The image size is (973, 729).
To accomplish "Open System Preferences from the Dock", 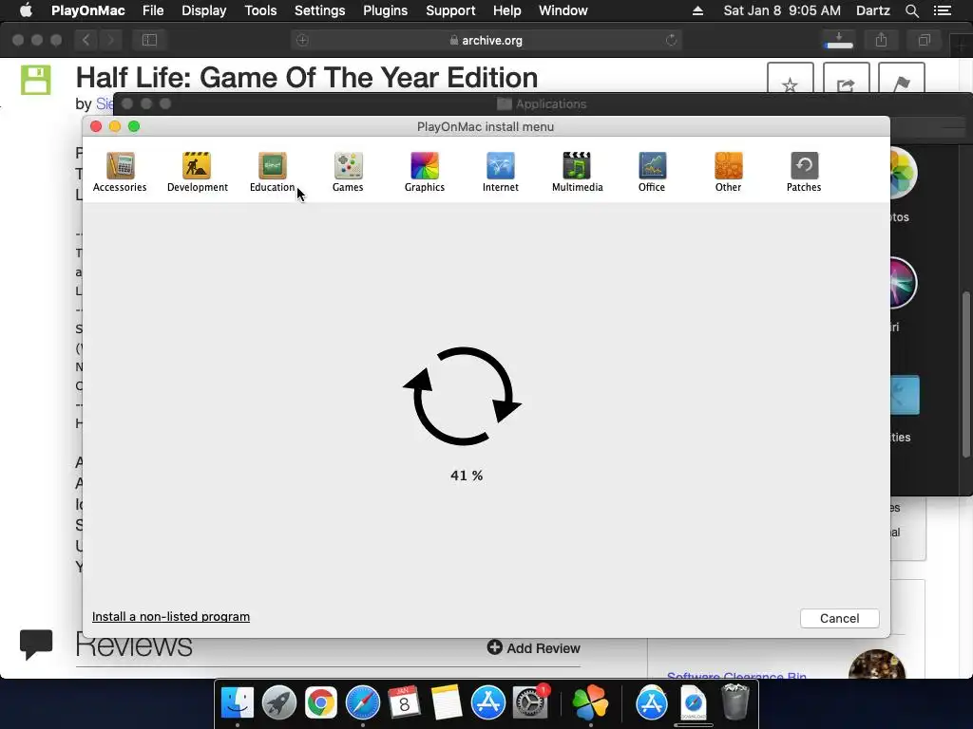I will tap(529, 703).
